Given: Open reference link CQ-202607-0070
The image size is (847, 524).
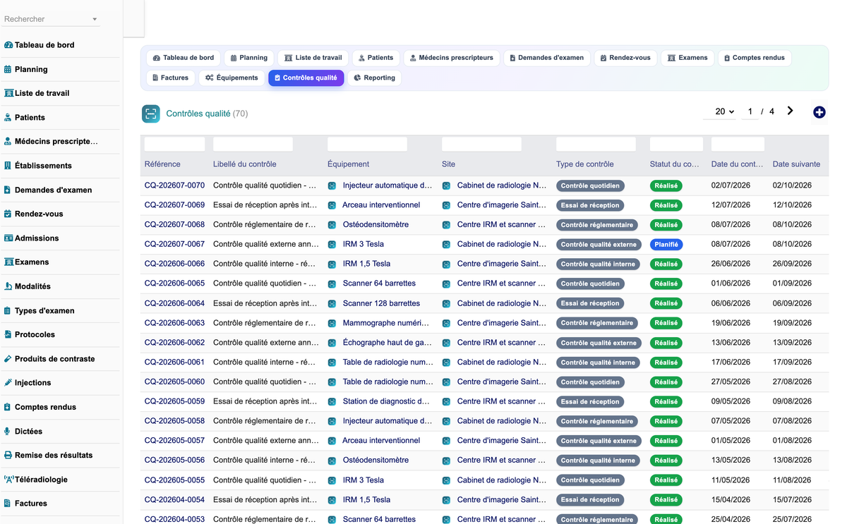Looking at the screenshot, I should click(174, 185).
